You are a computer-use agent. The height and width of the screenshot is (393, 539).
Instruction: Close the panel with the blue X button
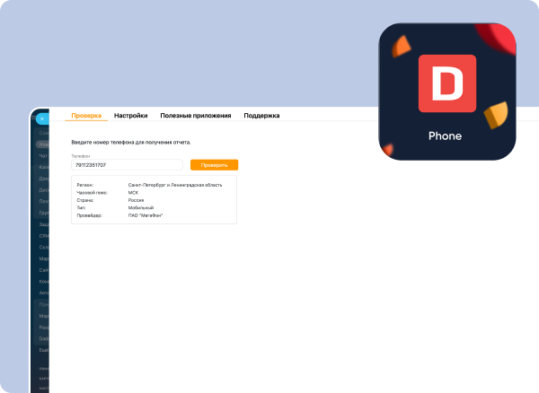41,118
